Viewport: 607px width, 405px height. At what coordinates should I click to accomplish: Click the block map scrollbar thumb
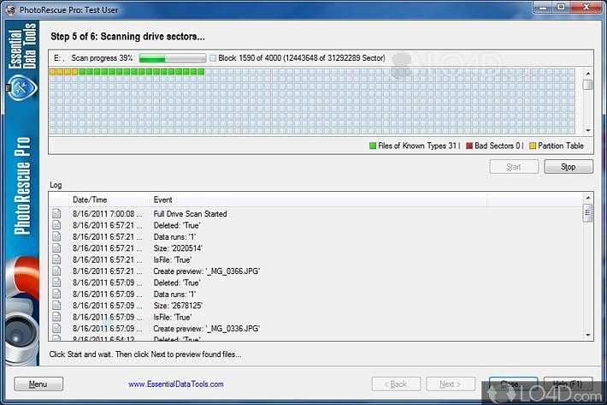[587, 85]
